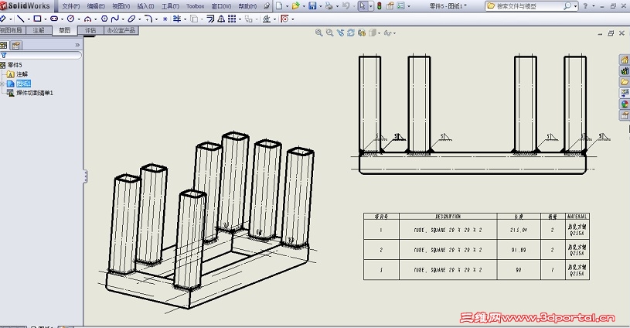Select the 零件5 root tree item
Screen dimensions: 630x328
(x=15, y=65)
